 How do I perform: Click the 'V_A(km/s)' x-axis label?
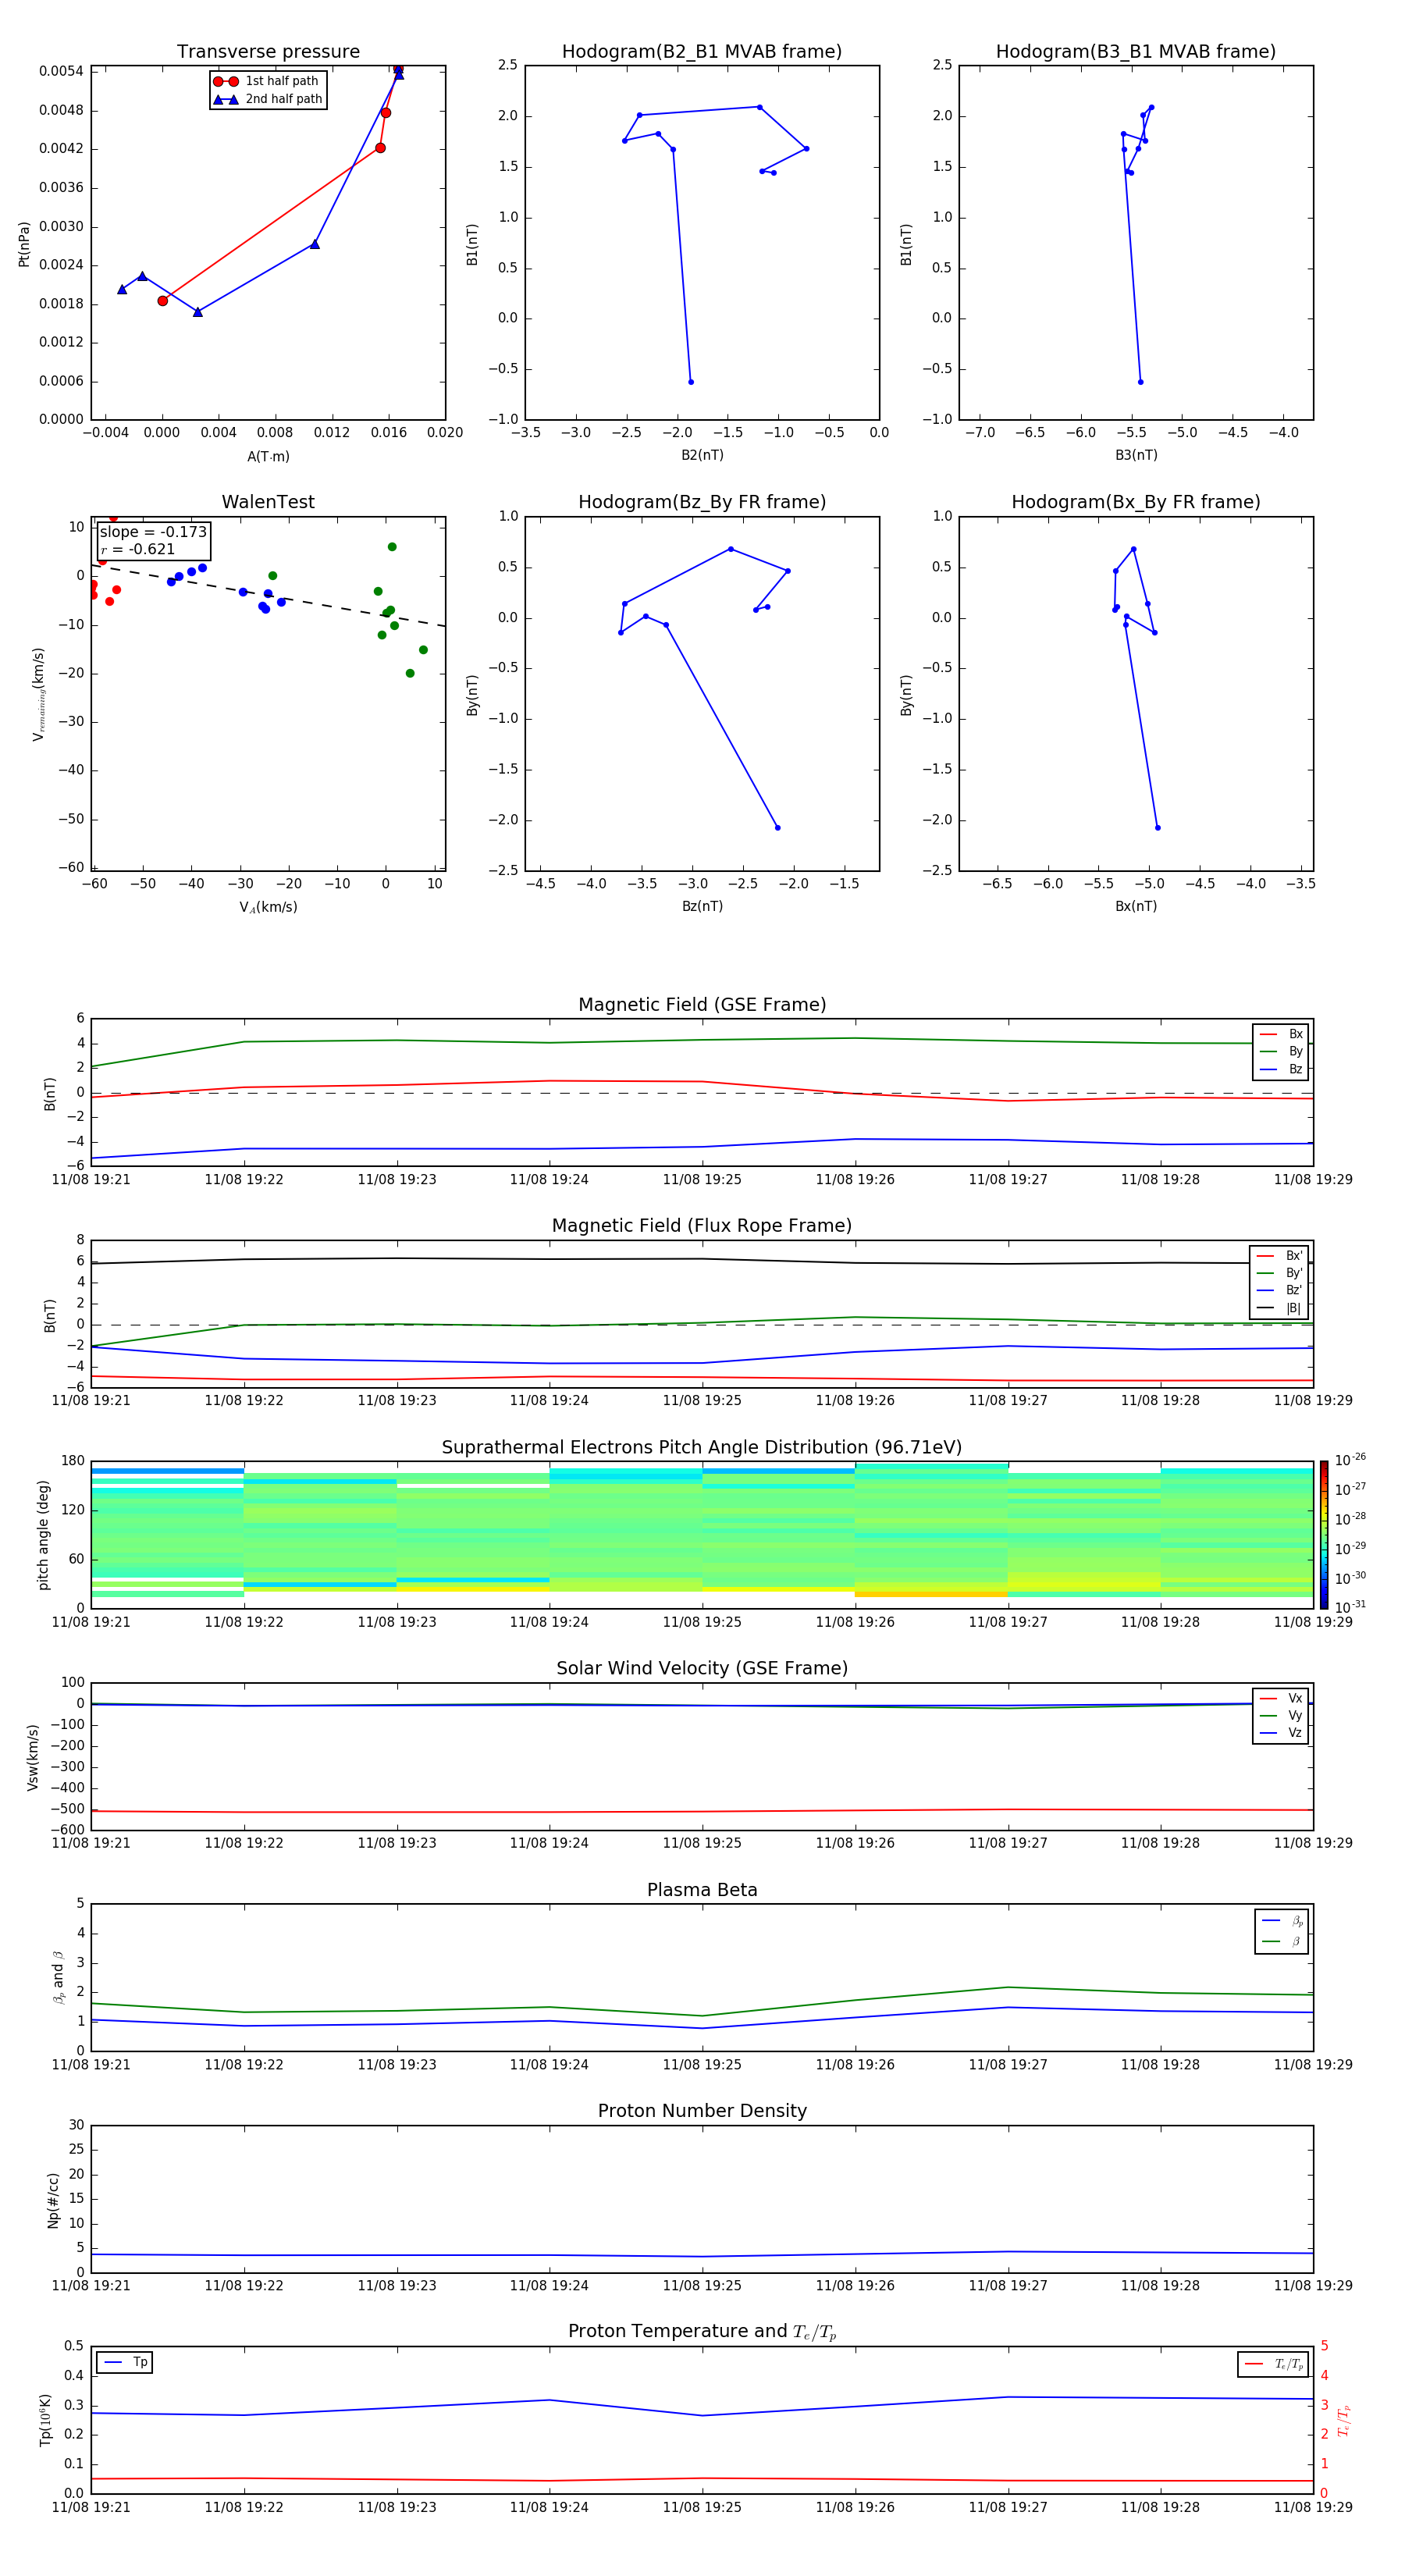268,907
